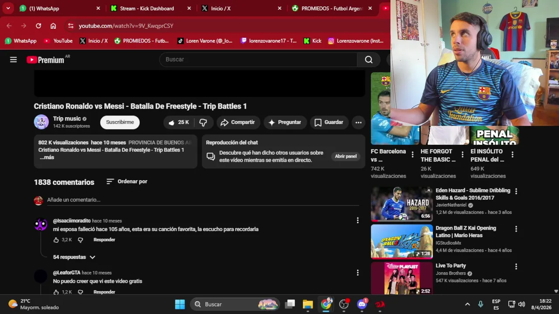Click Chrome icon in taskbar
The width and height of the screenshot is (559, 314).
(326, 304)
